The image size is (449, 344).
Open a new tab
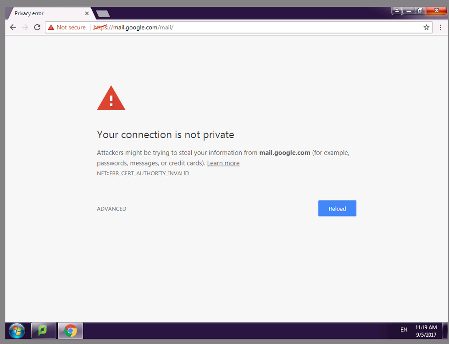click(103, 13)
